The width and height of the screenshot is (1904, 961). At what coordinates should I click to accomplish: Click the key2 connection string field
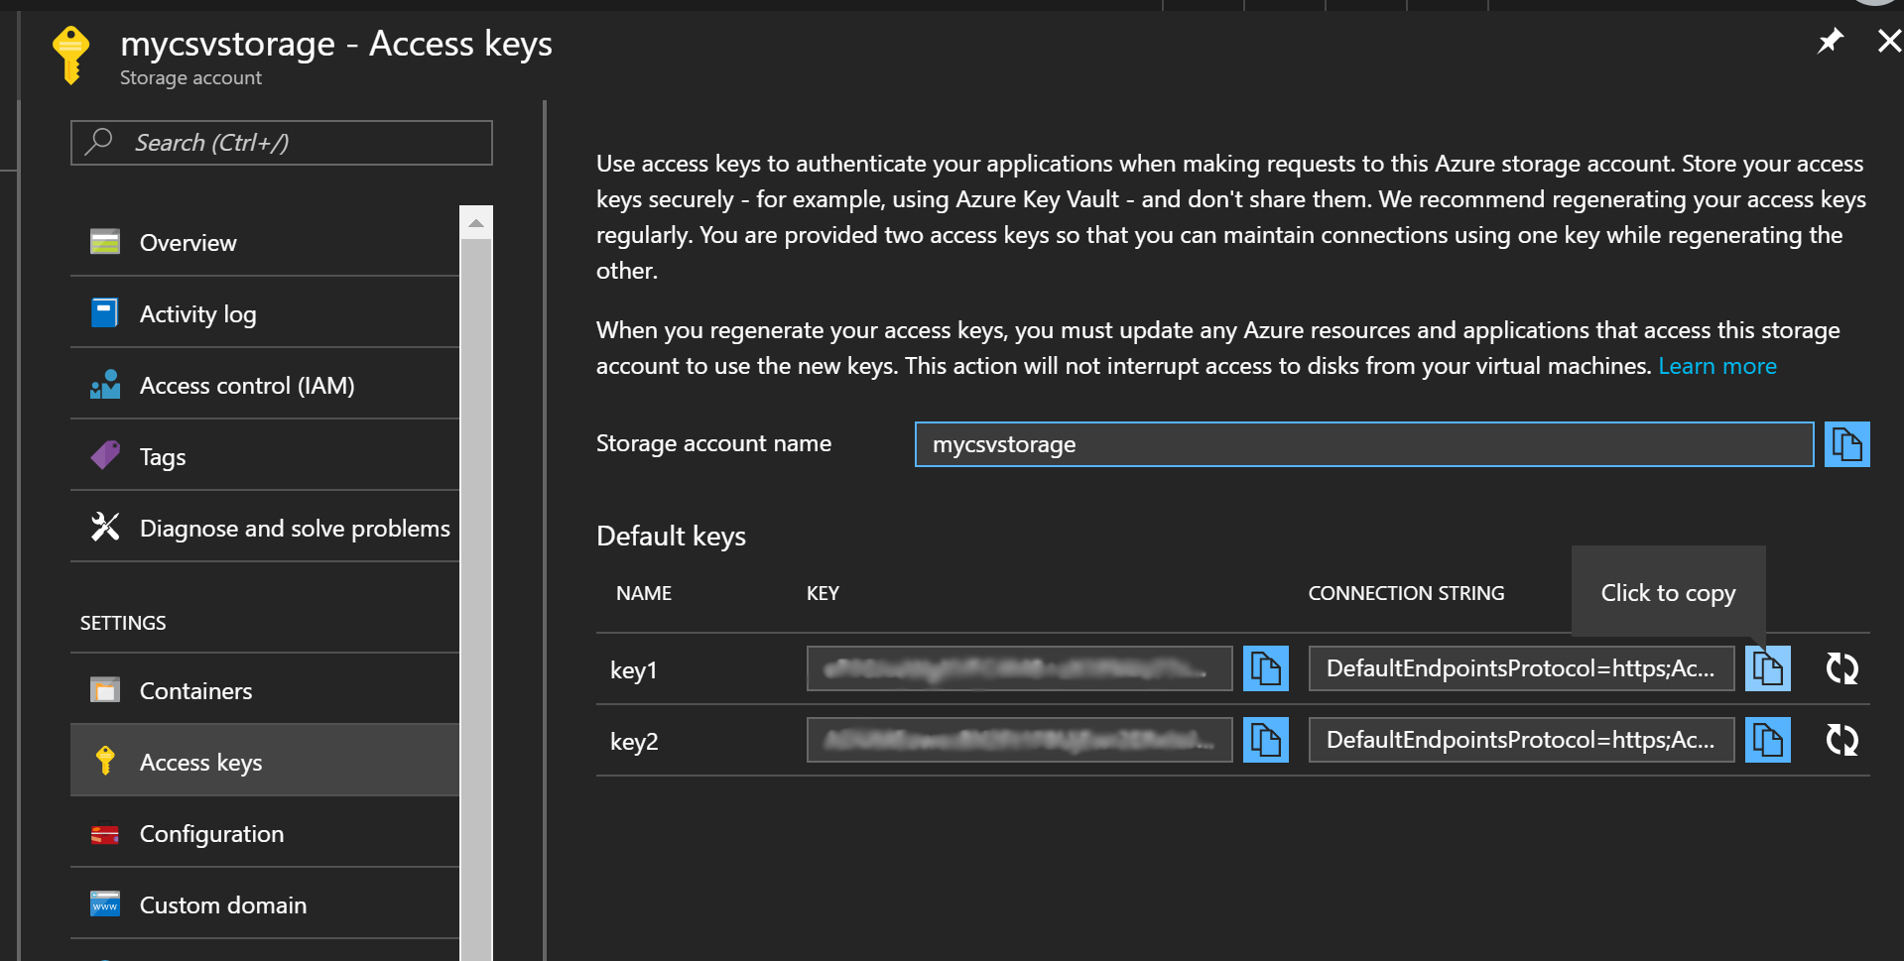(1522, 740)
